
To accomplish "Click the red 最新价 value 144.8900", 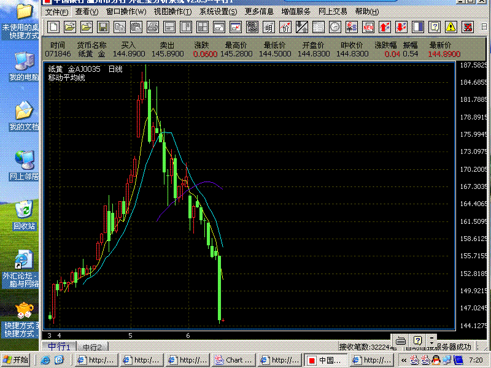I will pos(444,54).
